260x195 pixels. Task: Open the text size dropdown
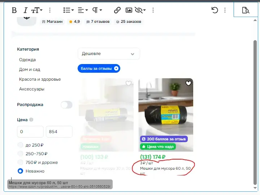pyautogui.click(x=37, y=10)
